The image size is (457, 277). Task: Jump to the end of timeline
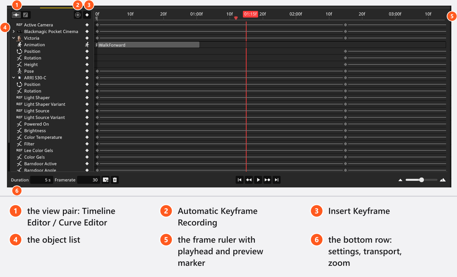coord(277,180)
